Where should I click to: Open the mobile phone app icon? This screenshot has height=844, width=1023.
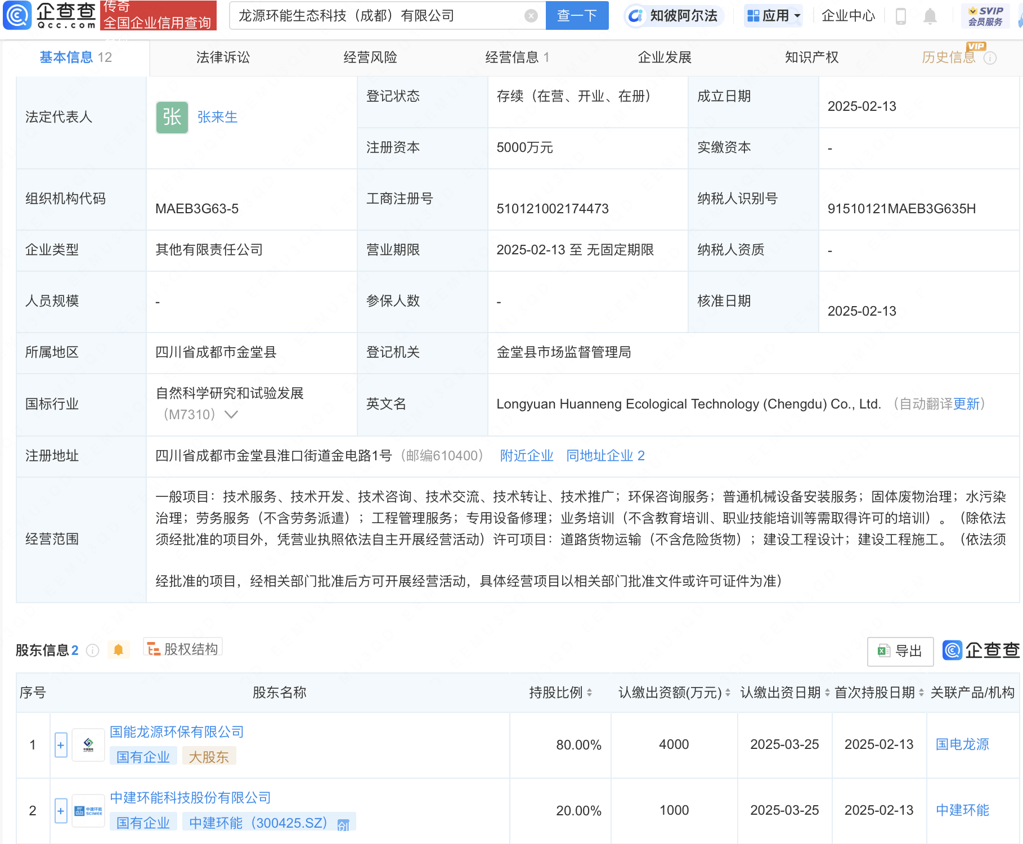900,16
